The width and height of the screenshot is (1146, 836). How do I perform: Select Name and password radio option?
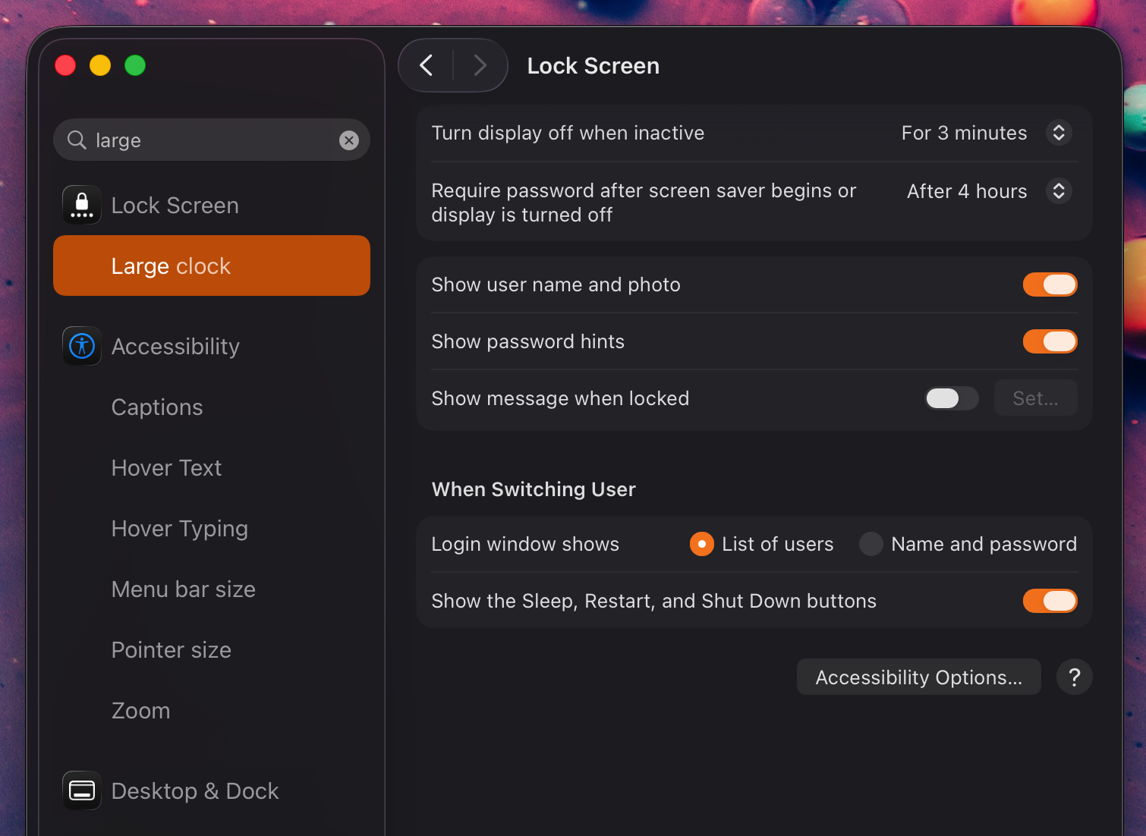click(x=871, y=544)
